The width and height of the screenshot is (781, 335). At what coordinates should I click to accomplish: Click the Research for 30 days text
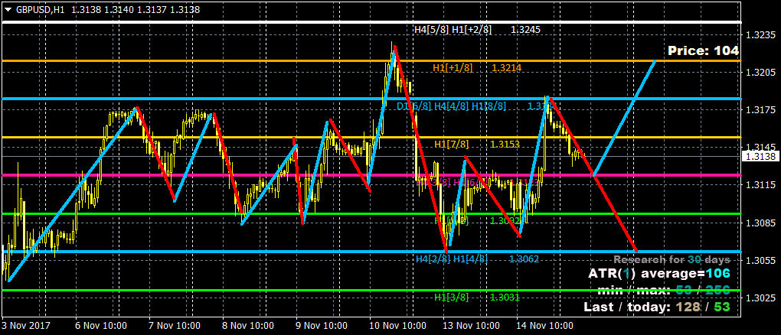[x=672, y=260]
